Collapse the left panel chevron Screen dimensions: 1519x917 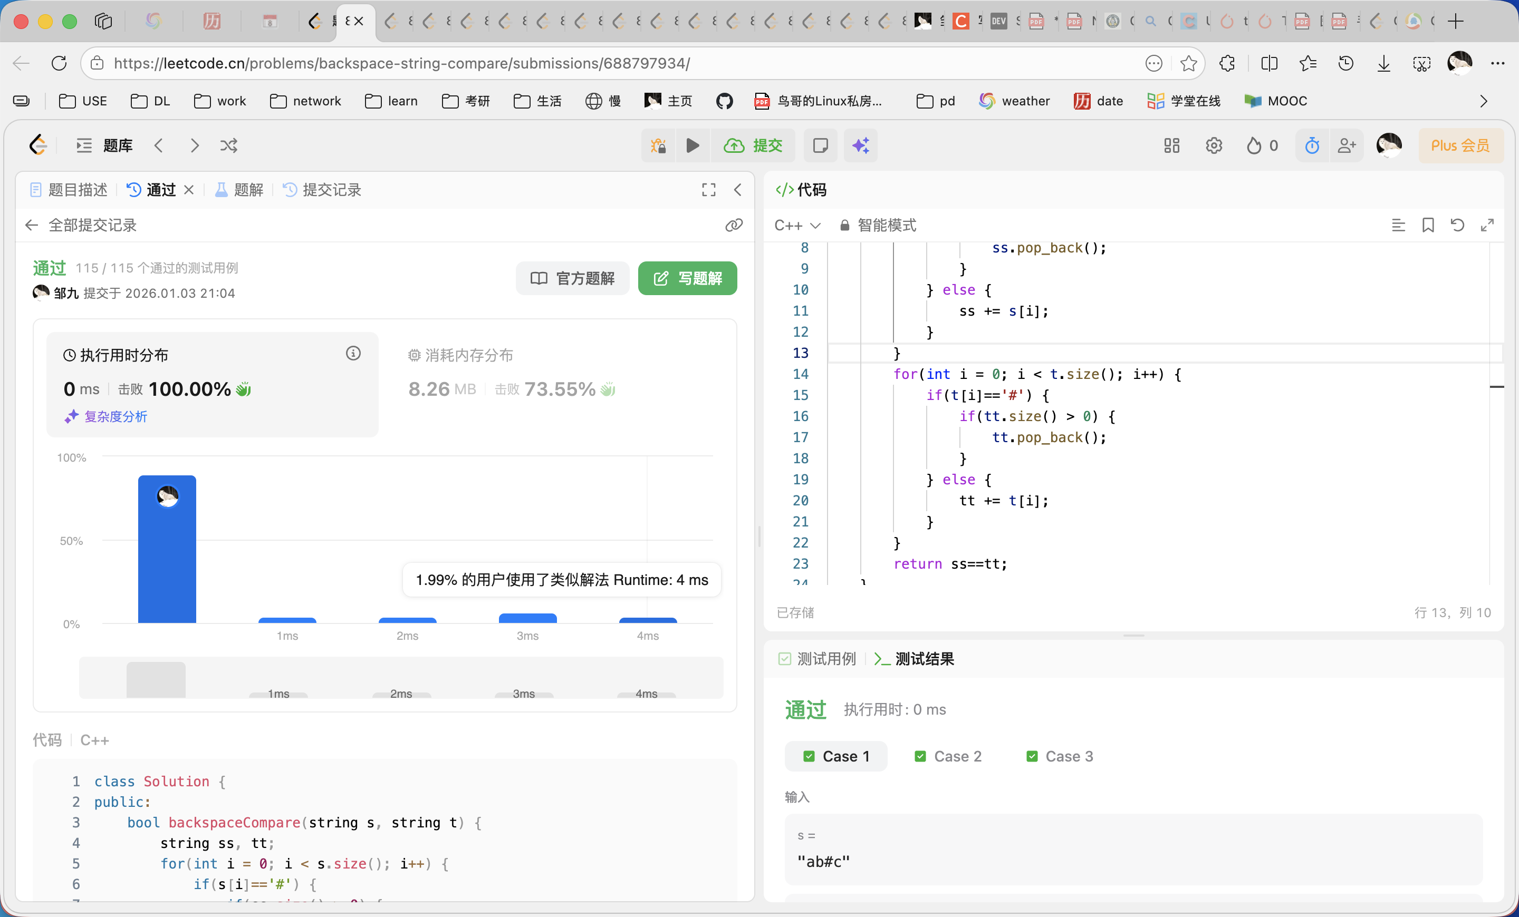coord(738,190)
